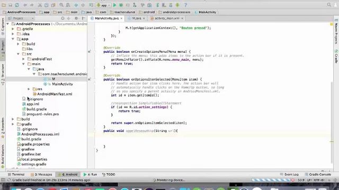The width and height of the screenshot is (339, 190).
Task: Toggle tool window buttons at status bar corner
Action: click(x=3, y=180)
